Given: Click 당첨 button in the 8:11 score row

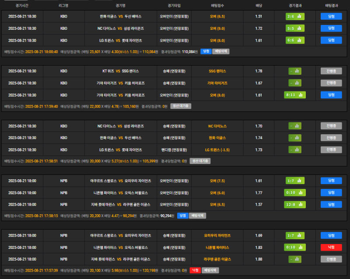Looking at the screenshot, I should click(331, 95).
